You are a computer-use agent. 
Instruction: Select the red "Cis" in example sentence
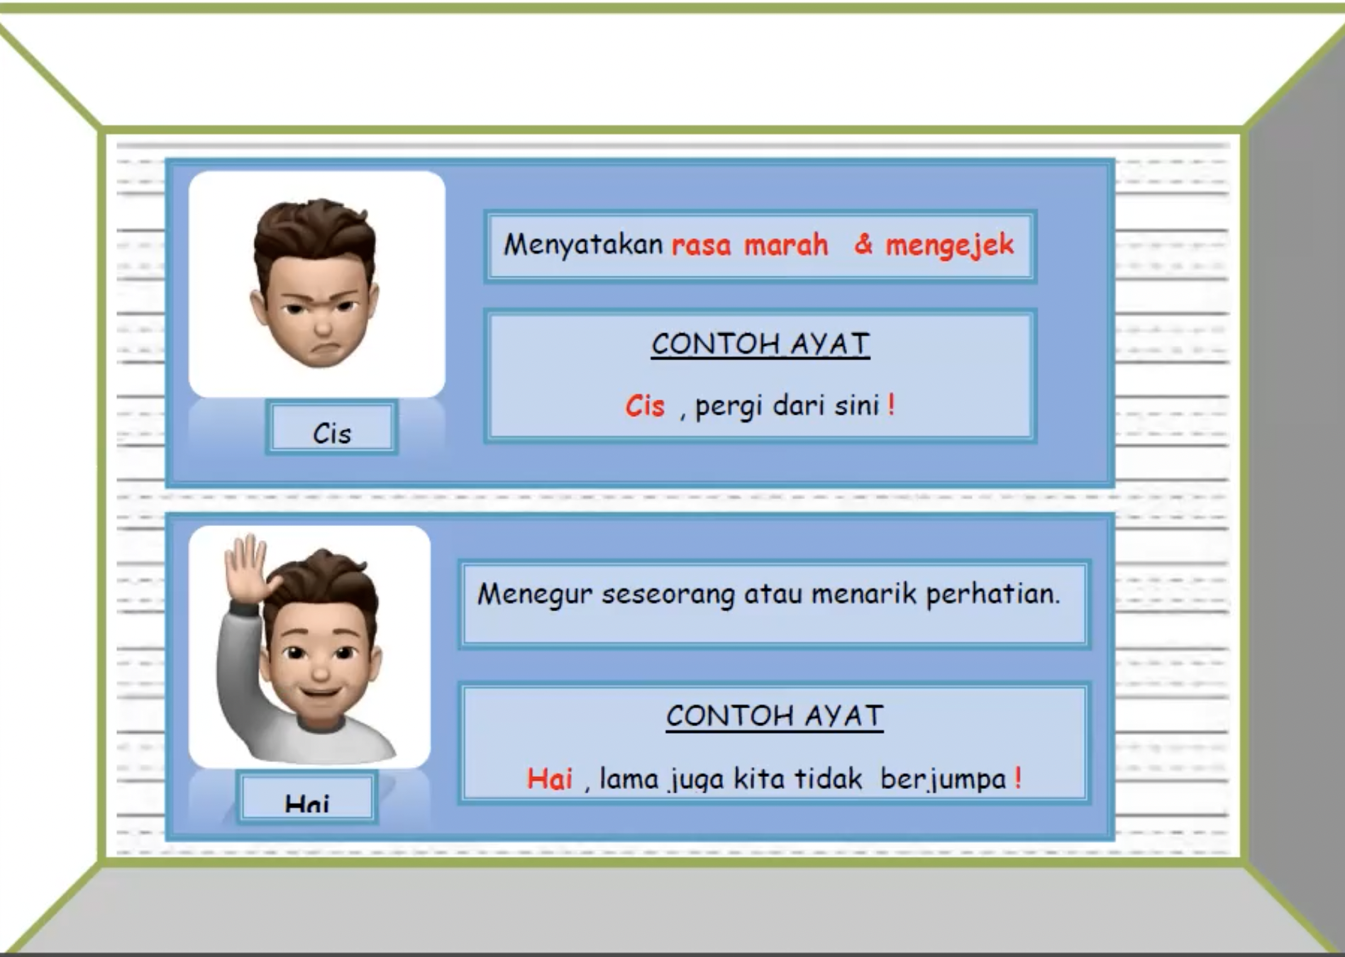tap(644, 406)
